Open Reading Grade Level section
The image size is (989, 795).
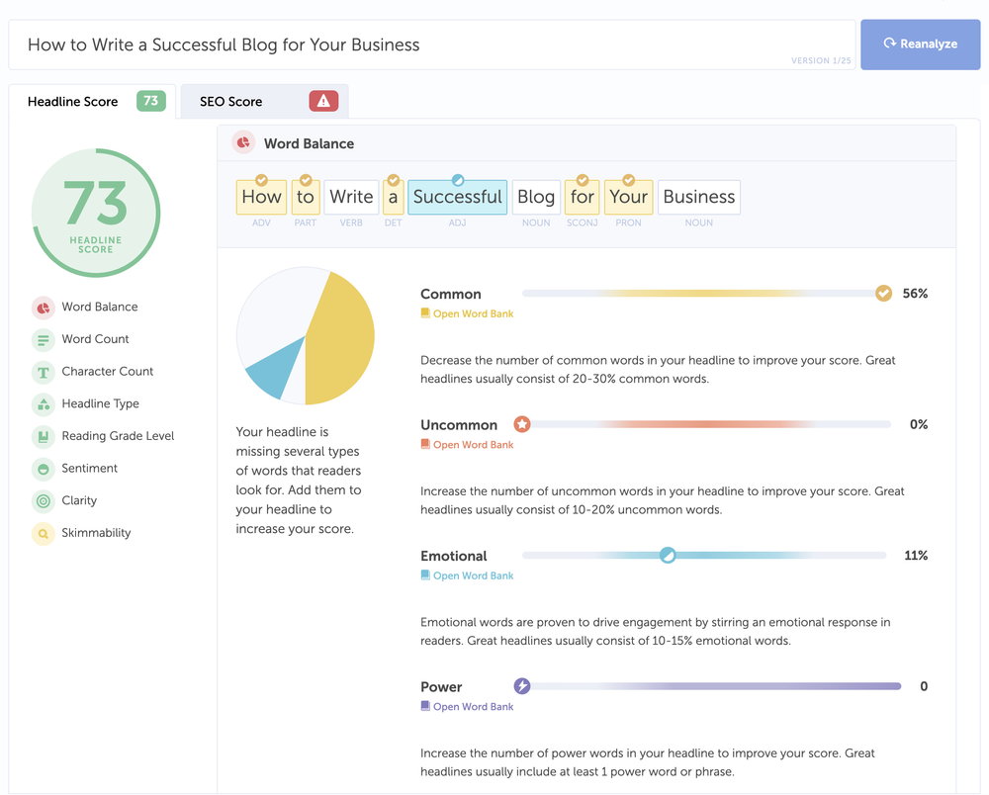(x=118, y=436)
